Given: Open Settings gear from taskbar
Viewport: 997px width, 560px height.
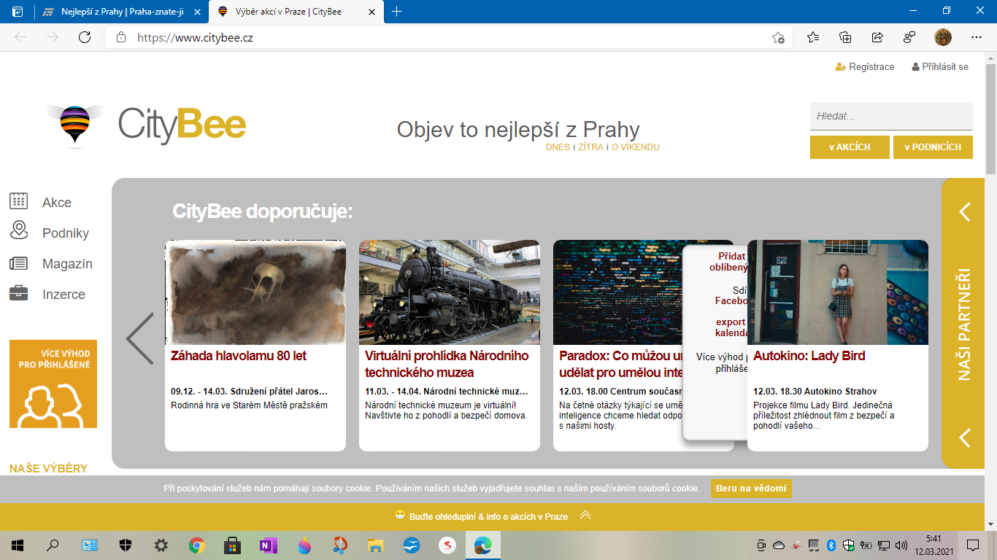Looking at the screenshot, I should tap(161, 545).
